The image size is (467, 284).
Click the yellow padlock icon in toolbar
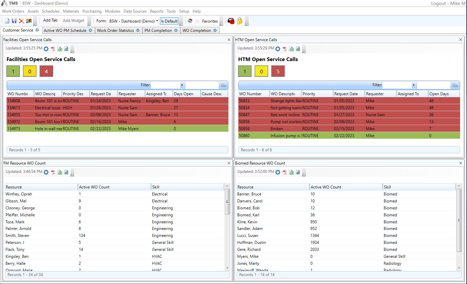[x=240, y=21]
